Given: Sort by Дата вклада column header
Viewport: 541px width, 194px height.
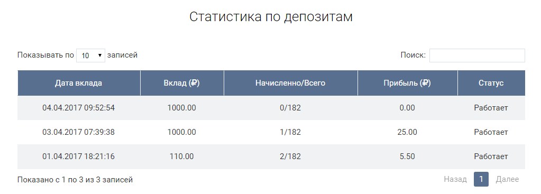Looking at the screenshot, I should coord(79,83).
